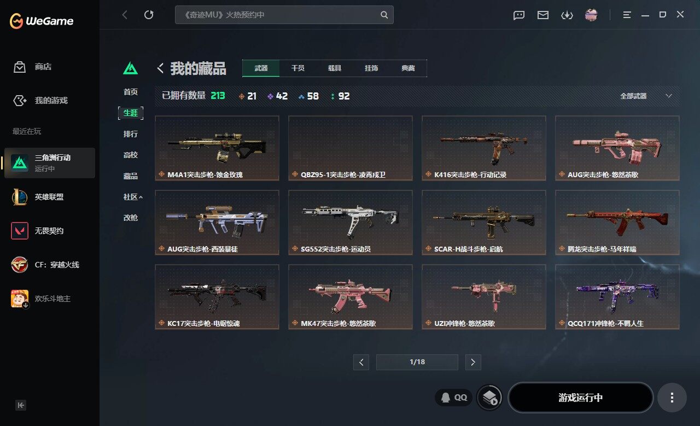Viewport: 700px width, 426px height.
Task: Click the refresh page icon
Action: 149,15
